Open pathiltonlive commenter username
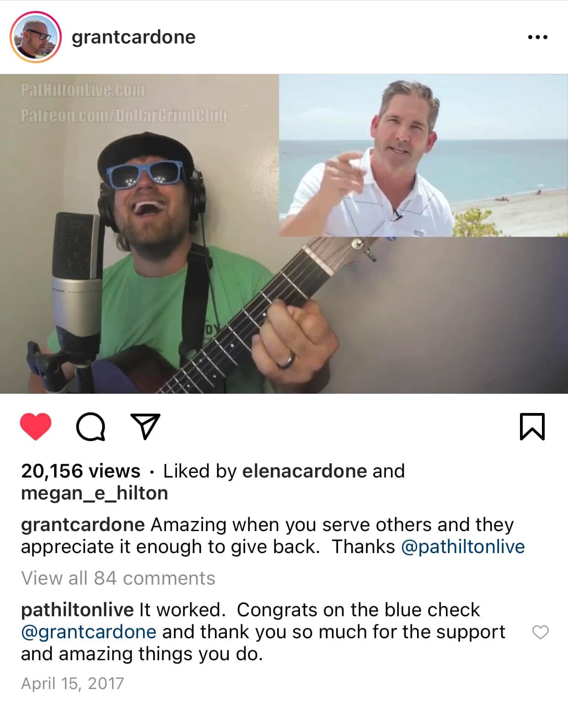This screenshot has width=568, height=706. point(77,610)
